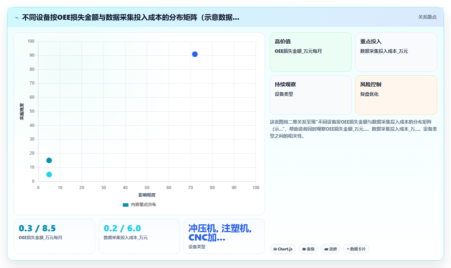Click the 数据卡片 tag
This screenshot has width=451, height=268.
point(356,249)
